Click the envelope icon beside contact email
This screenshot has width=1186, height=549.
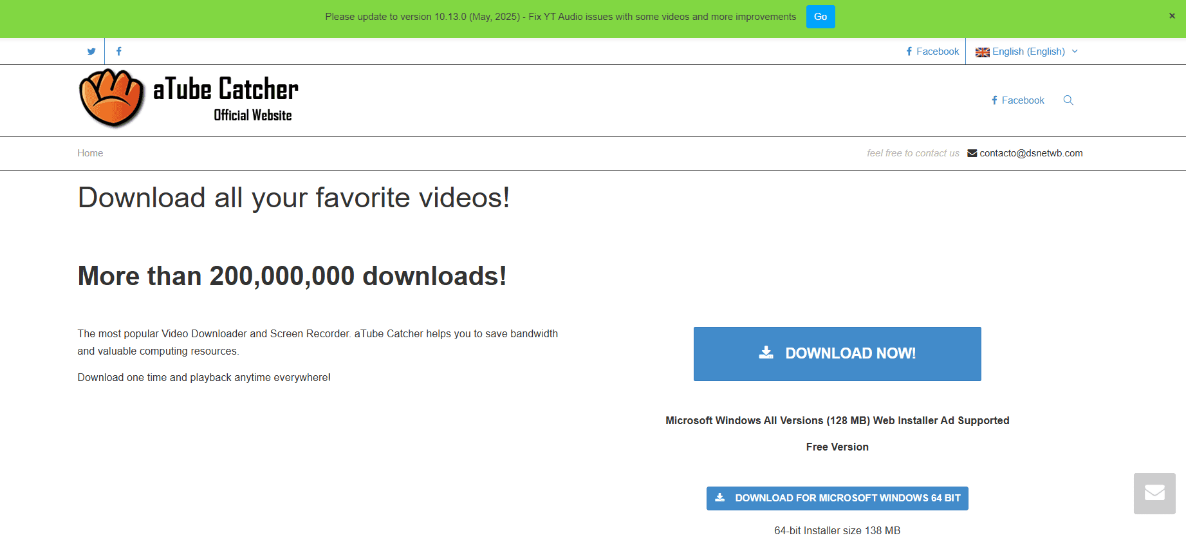coord(972,153)
